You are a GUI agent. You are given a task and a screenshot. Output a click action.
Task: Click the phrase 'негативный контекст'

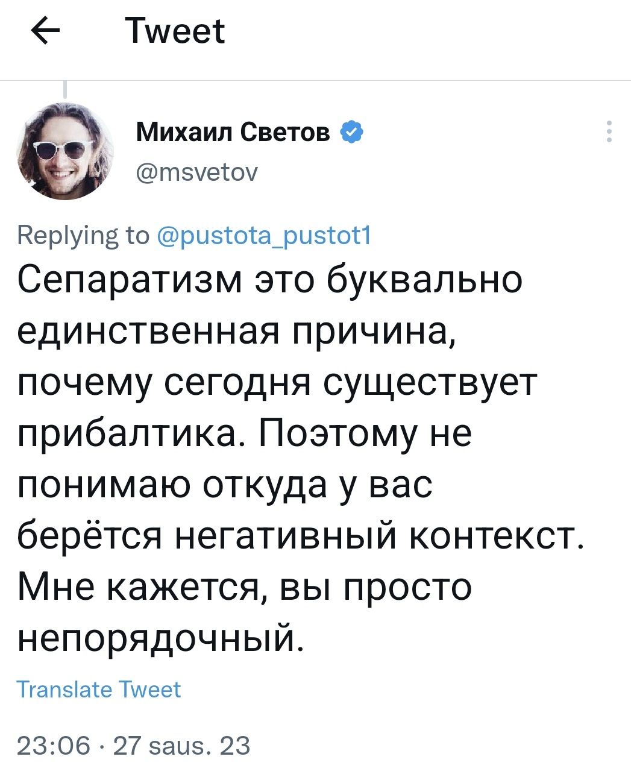coord(370,535)
